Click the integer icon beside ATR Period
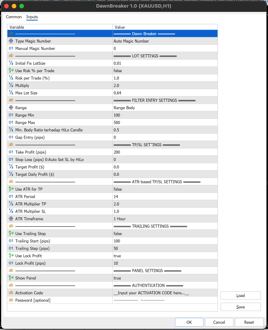 pos(11,196)
